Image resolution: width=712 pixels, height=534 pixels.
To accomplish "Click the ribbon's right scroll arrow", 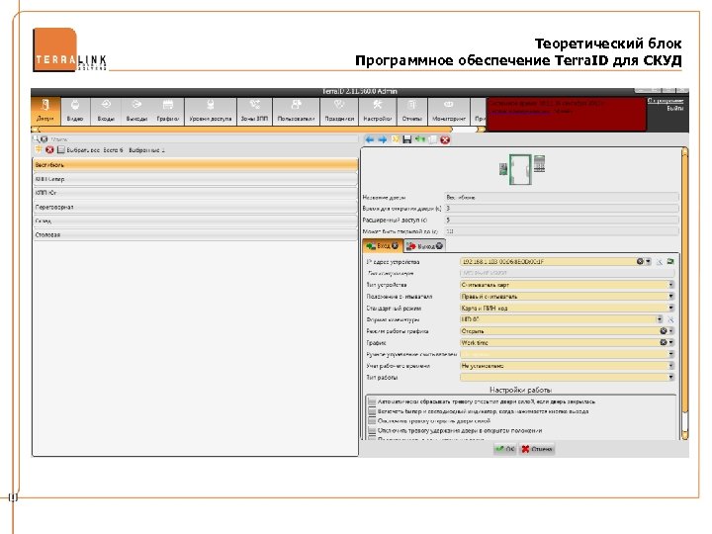I will pyautogui.click(x=481, y=130).
